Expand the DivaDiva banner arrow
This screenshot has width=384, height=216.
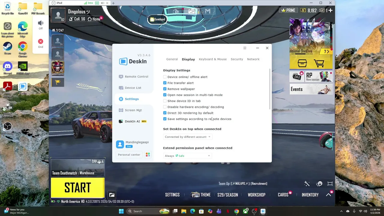tap(326, 52)
